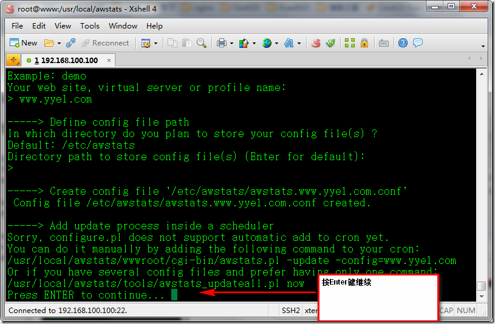Viewport: 495px width, 324px height.
Task: Click the Open folder icon
Action: pyautogui.click(x=49, y=43)
